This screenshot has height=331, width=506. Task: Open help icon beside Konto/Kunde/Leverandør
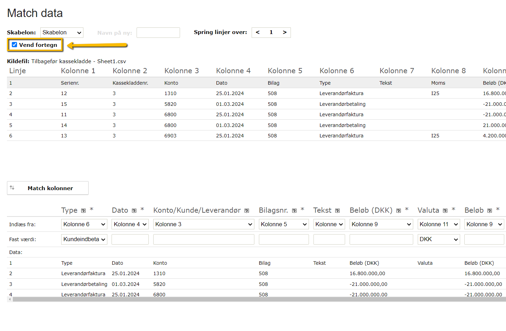(247, 211)
